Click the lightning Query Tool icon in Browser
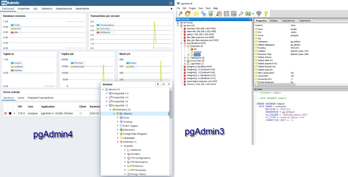Screen dimensions: 348x177 pyautogui.click(x=158, y=84)
